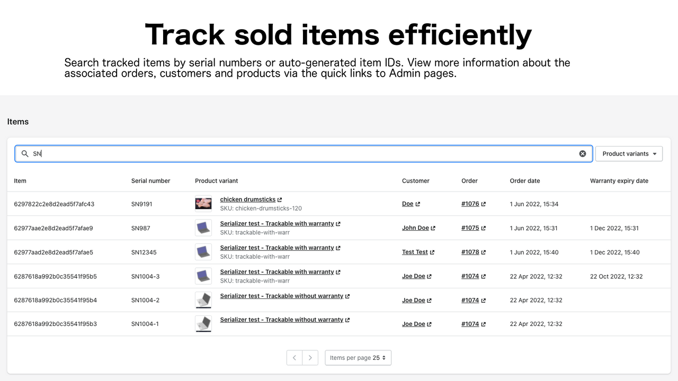The image size is (678, 381).
Task: Go to the previous page of items
Action: coord(295,358)
